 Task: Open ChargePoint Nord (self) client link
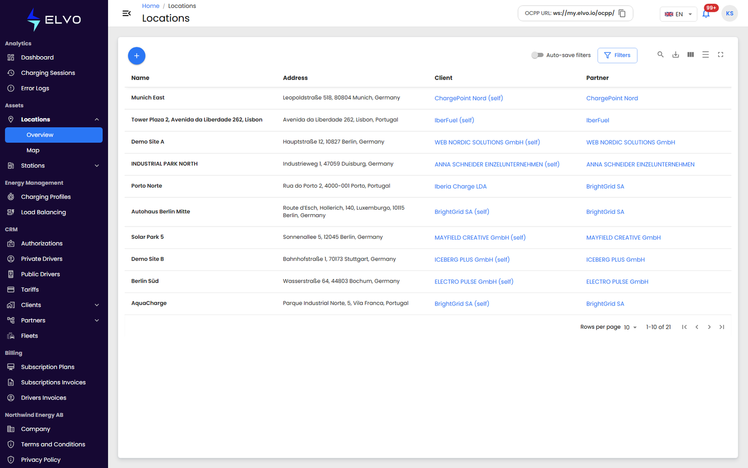(x=468, y=98)
